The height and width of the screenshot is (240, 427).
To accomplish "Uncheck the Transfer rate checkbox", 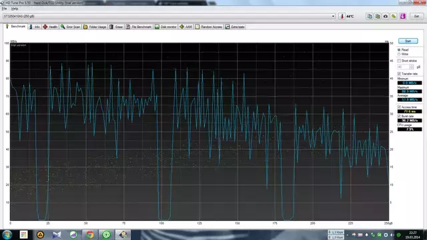I will [399, 74].
